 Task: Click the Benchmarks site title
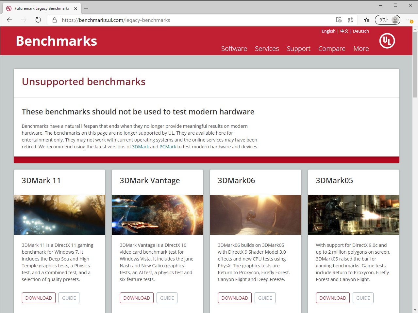click(x=57, y=41)
